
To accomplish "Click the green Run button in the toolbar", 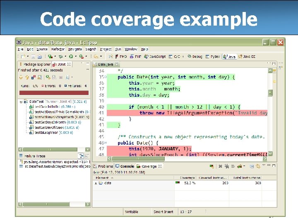I will [x=71, y=56].
